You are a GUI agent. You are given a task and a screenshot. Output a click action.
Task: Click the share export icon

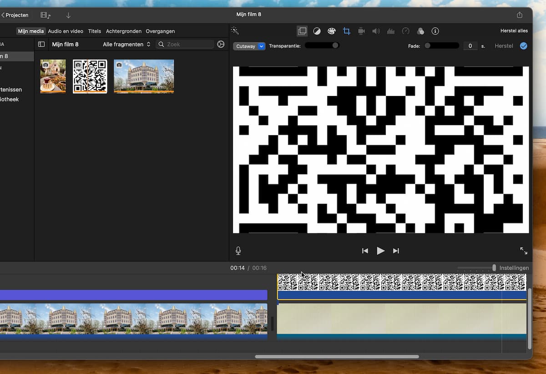pos(520,15)
